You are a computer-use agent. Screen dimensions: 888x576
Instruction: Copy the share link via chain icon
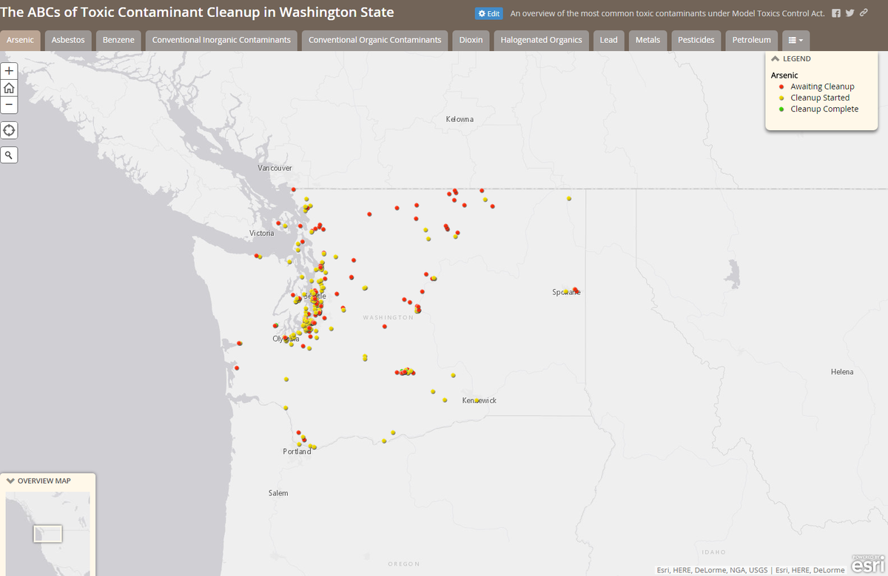(864, 13)
